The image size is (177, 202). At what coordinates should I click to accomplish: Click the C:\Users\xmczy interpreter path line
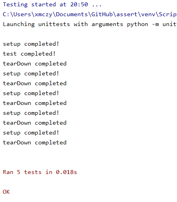pyautogui.click(x=90, y=15)
